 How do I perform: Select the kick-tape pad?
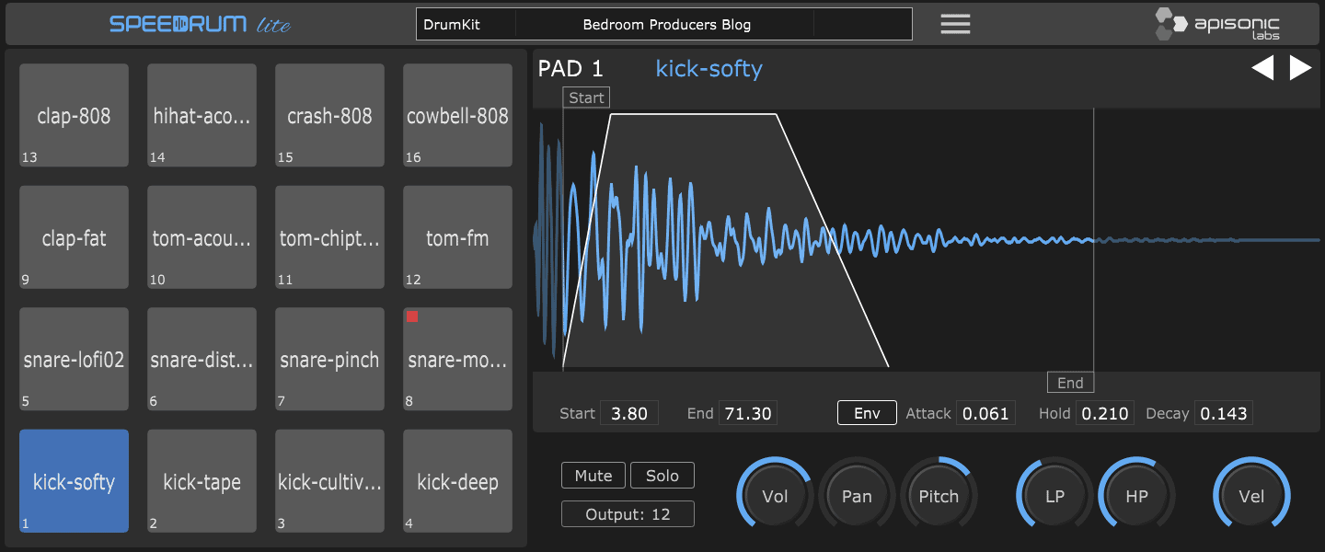(x=202, y=481)
